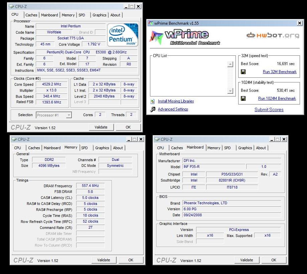The width and height of the screenshot is (307, 274).
Task: Run the 32M Benchmark link
Action: click(x=280, y=72)
